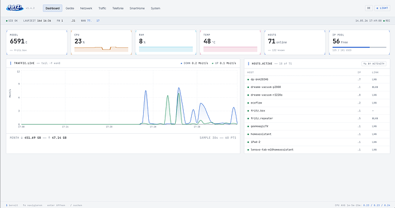
Task: Toggle the LIGHT theme button
Action: [x=382, y=8]
